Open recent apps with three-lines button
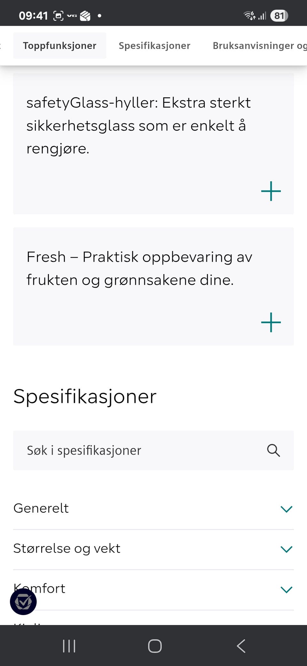Viewport: 307px width, 666px height. click(69, 646)
